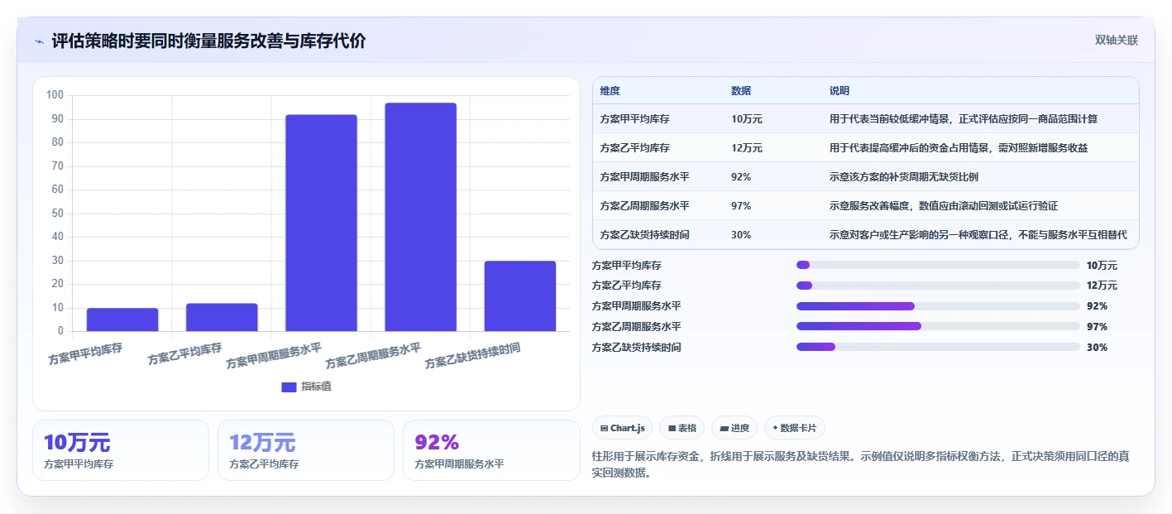1172x514 pixels.
Task: Click the 方案甲周期服务水平 bar in the chart
Action: coord(321,223)
